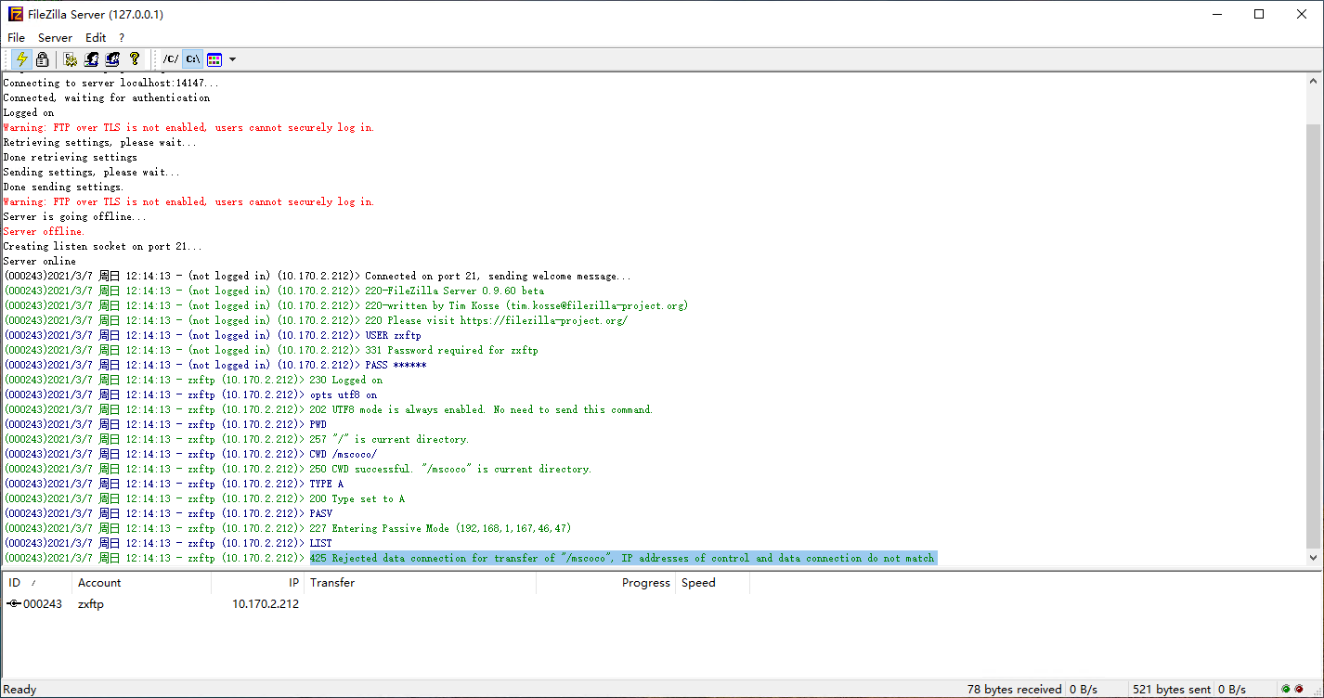Click 'Connected, waiting for authentication' log line
1324x698 pixels.
pyautogui.click(x=107, y=97)
